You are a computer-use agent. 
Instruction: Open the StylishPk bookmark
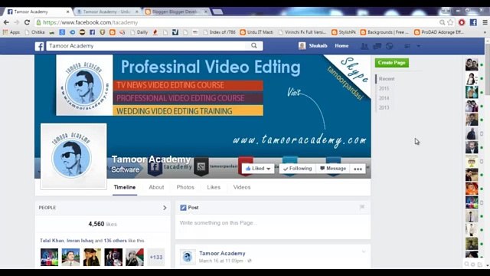(x=344, y=32)
